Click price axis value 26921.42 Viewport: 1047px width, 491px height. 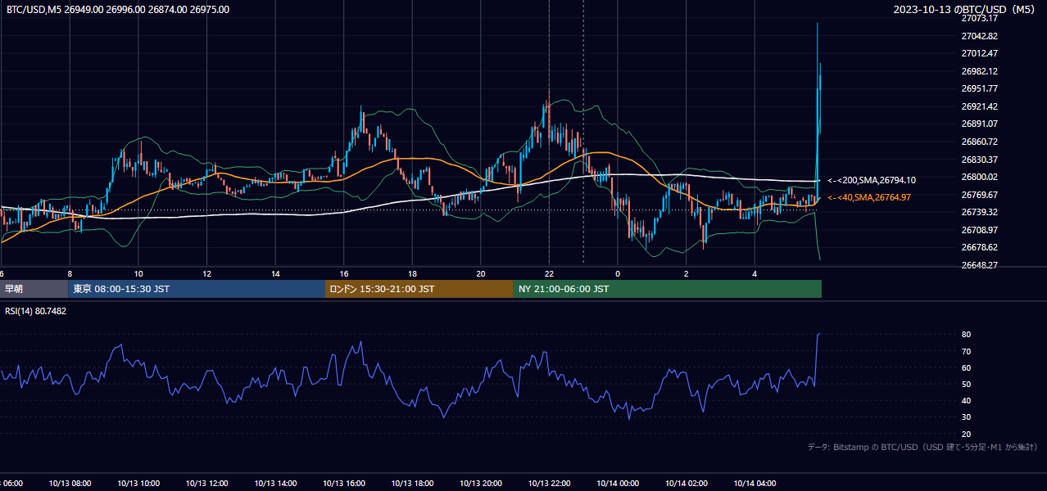pos(979,106)
